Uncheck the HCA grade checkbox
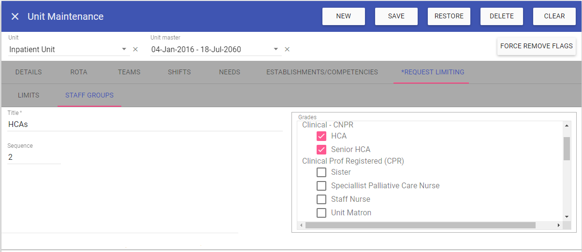Viewport: 582px width, 252px height. point(321,136)
